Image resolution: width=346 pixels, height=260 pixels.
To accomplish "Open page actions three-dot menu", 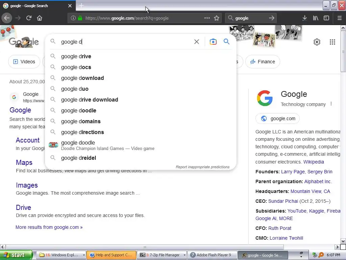I will pyautogui.click(x=207, y=18).
